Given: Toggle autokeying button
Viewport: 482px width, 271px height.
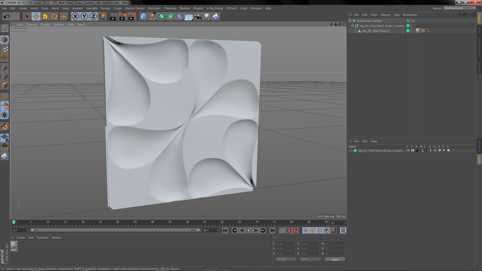Looking at the screenshot, I should [289, 230].
